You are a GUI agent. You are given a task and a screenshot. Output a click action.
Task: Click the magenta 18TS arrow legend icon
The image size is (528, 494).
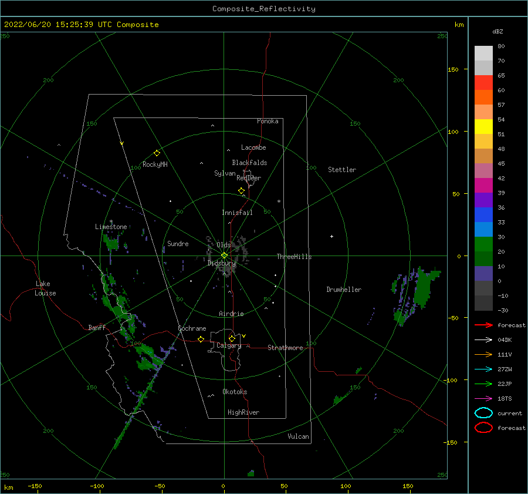(x=483, y=399)
